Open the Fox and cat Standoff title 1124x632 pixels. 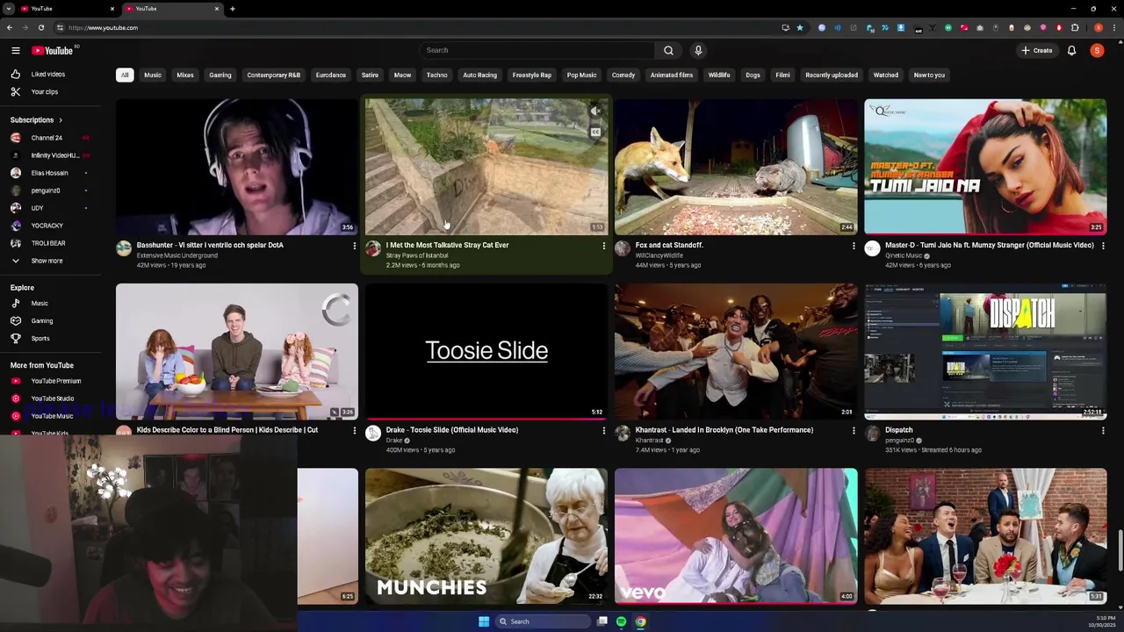669,246
